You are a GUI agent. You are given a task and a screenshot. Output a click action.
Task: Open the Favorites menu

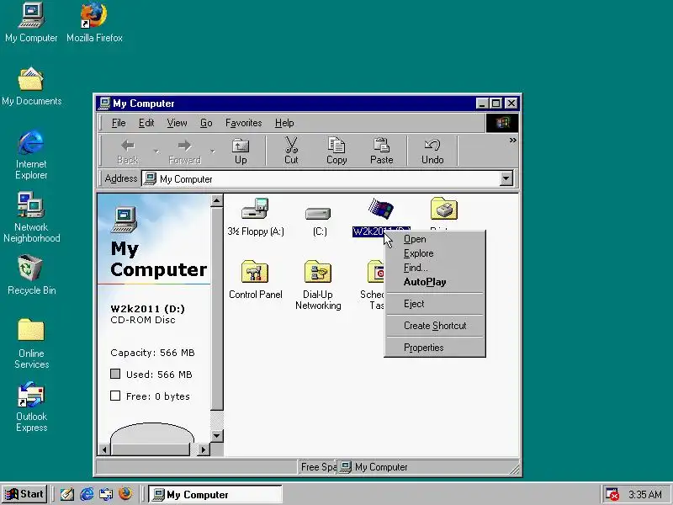click(x=243, y=123)
